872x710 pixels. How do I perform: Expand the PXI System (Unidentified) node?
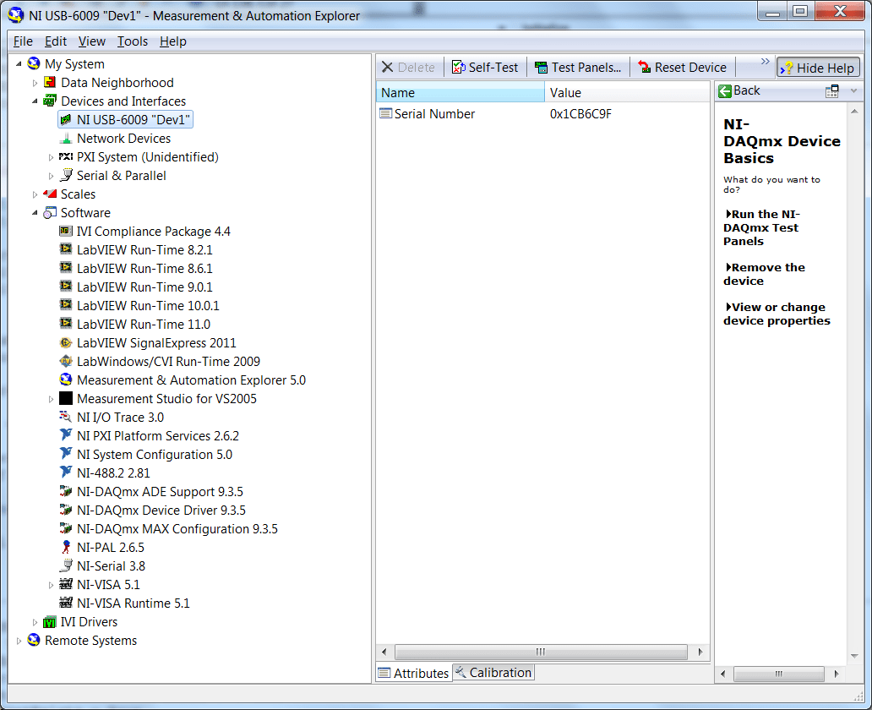tap(52, 157)
